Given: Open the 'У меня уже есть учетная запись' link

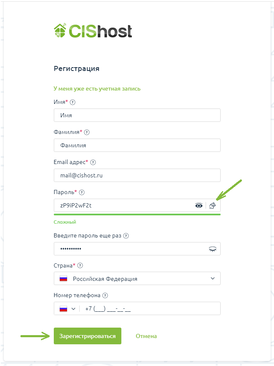Looking at the screenshot, I should [x=97, y=88].
